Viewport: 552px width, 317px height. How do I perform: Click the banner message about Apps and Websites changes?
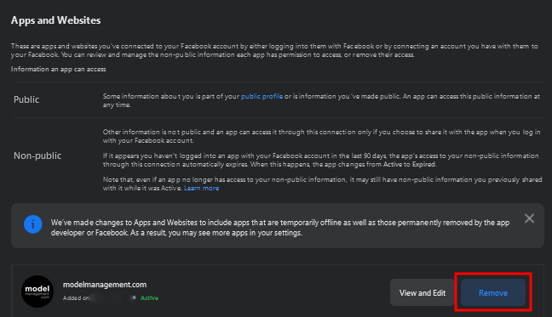[x=280, y=228]
